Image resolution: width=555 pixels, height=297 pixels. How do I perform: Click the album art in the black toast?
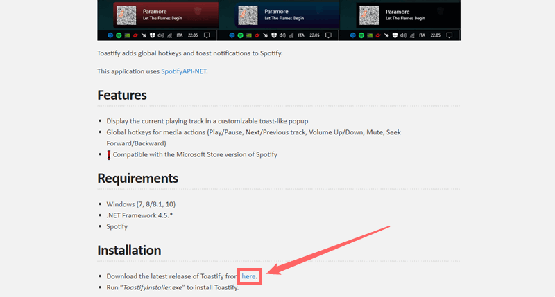click(x=369, y=15)
